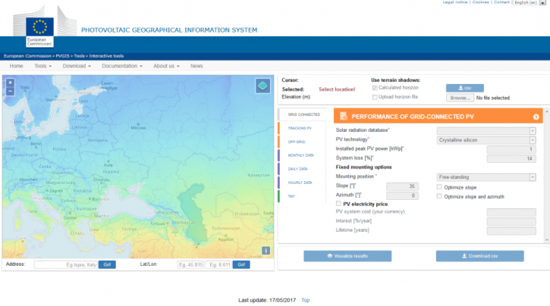Download horizon csv file

pyautogui.click(x=464, y=88)
